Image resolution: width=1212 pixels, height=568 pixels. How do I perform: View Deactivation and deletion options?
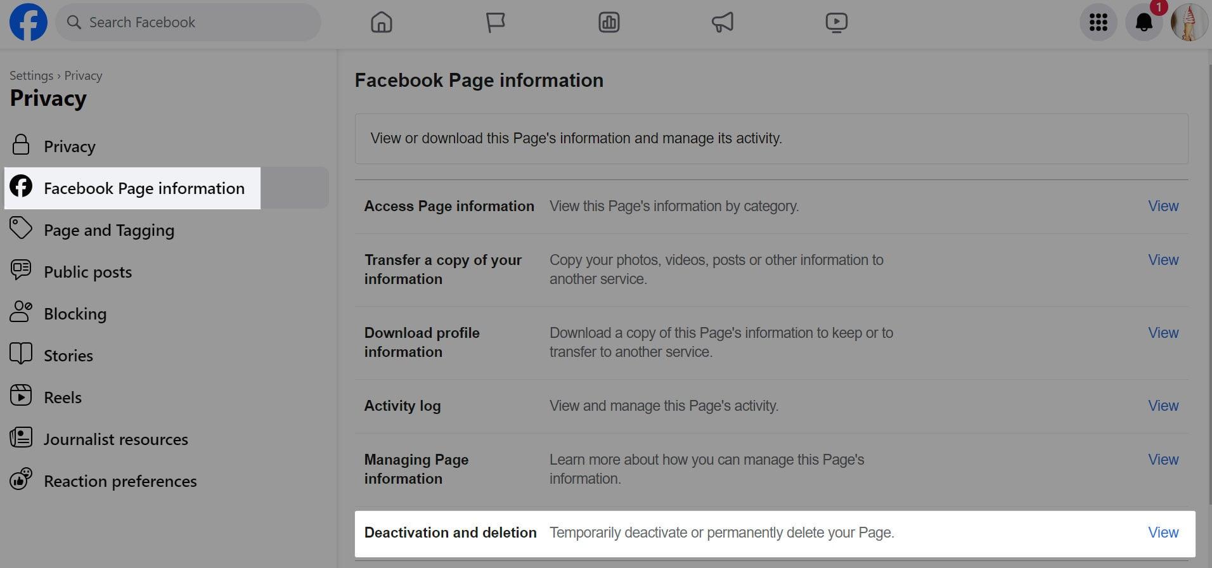click(x=1163, y=532)
